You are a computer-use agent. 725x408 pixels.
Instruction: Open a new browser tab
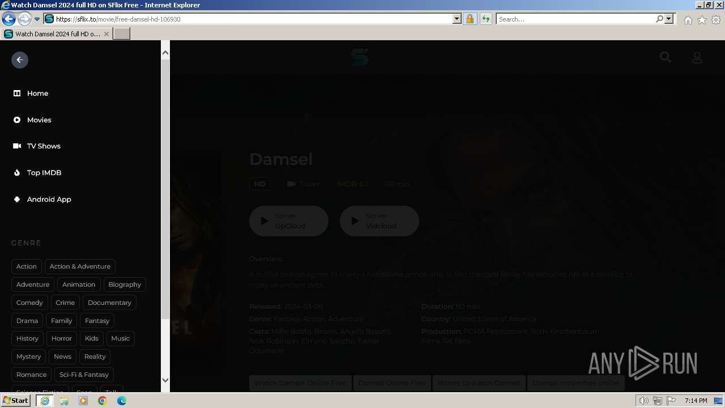pyautogui.click(x=122, y=34)
